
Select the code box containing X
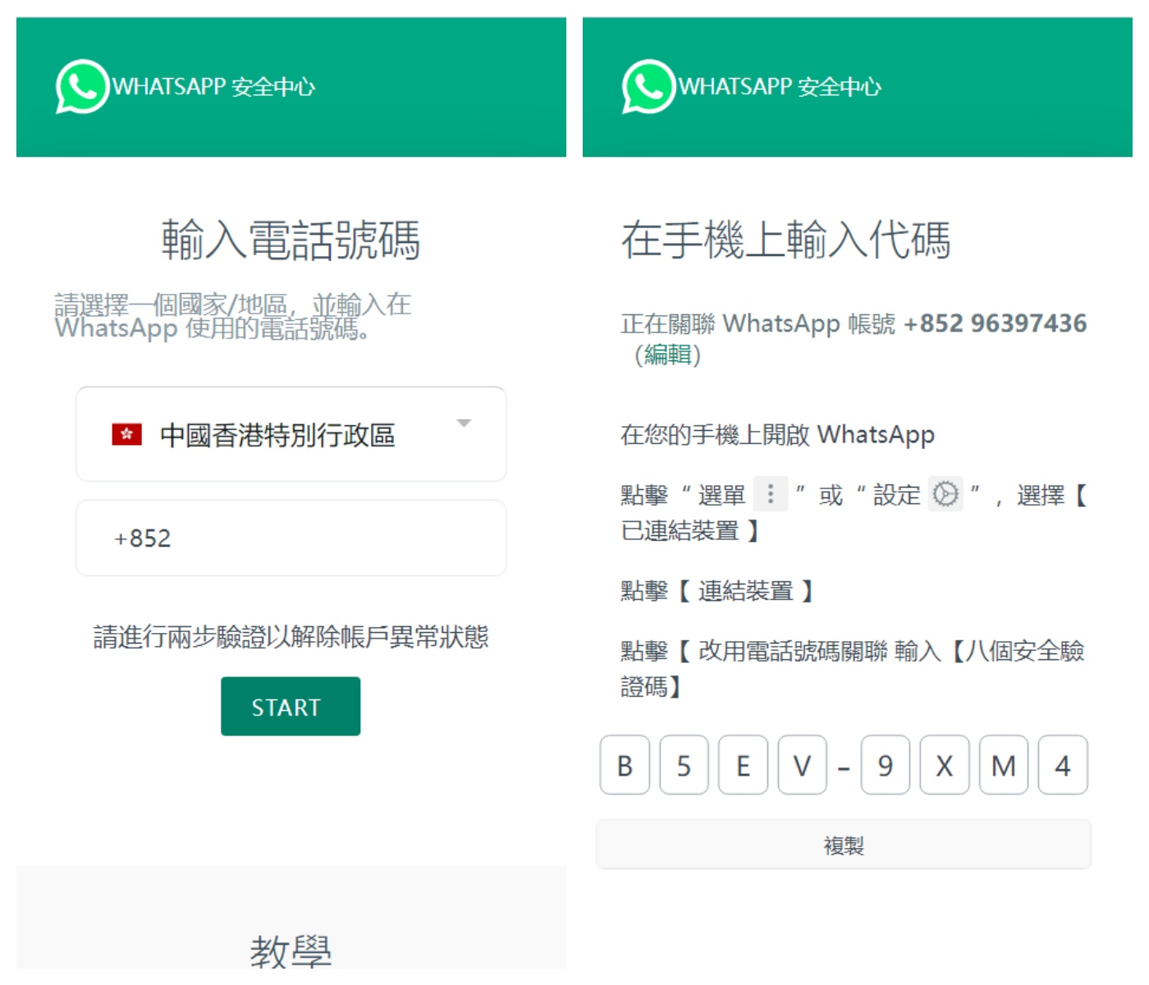coord(945,765)
